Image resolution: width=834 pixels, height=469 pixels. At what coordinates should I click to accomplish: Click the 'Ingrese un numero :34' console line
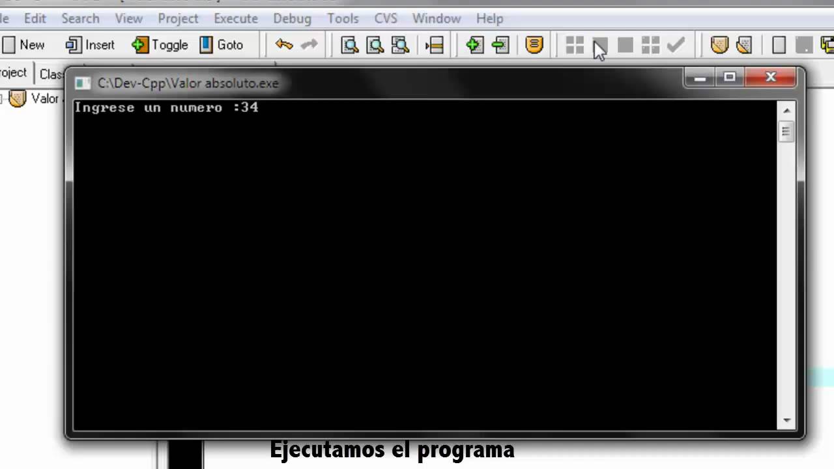pos(166,107)
